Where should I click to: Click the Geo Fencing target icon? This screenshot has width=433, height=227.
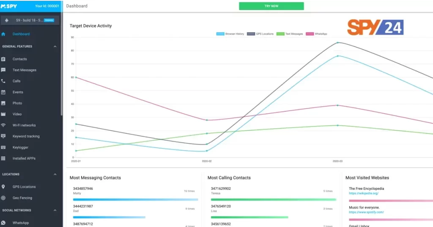(3, 198)
